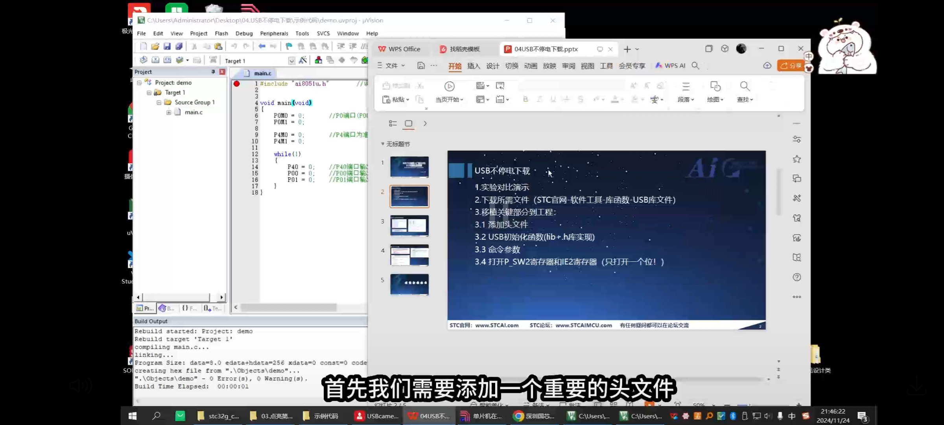Select slide 1 thumbnail
Image resolution: width=944 pixels, height=425 pixels.
coord(409,167)
